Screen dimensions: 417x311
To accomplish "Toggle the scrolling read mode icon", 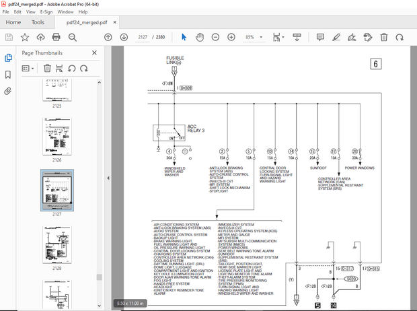I will 297,37.
